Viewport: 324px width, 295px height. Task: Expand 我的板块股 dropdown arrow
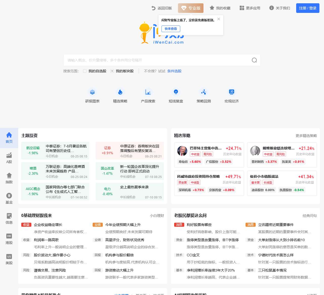pyautogui.click(x=112, y=71)
